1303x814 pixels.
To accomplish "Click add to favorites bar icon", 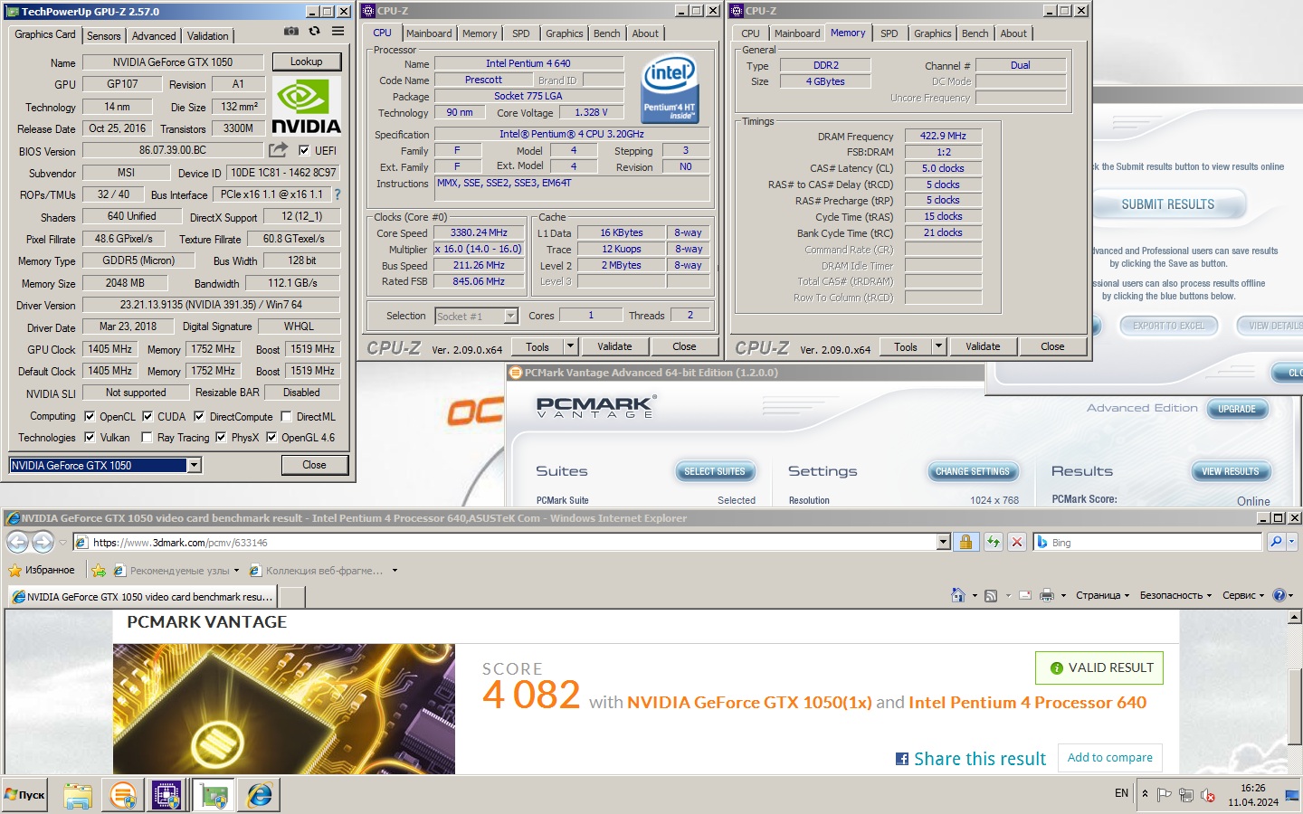I will coord(99,571).
